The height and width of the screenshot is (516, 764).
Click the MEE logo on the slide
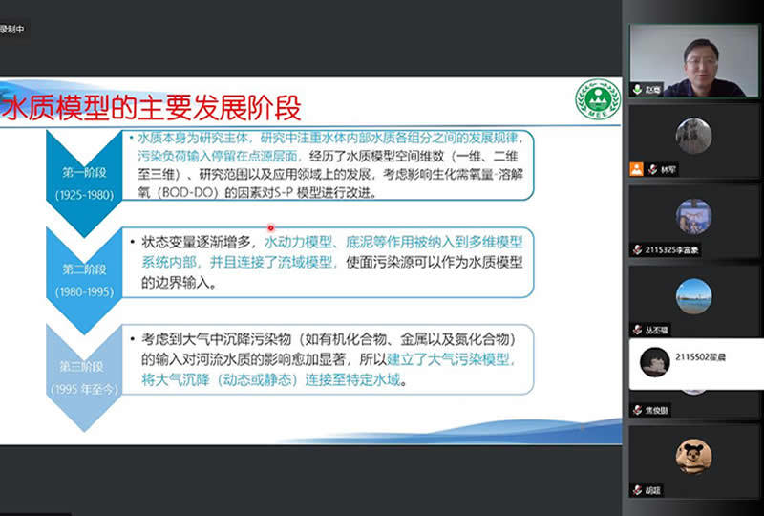click(x=597, y=99)
